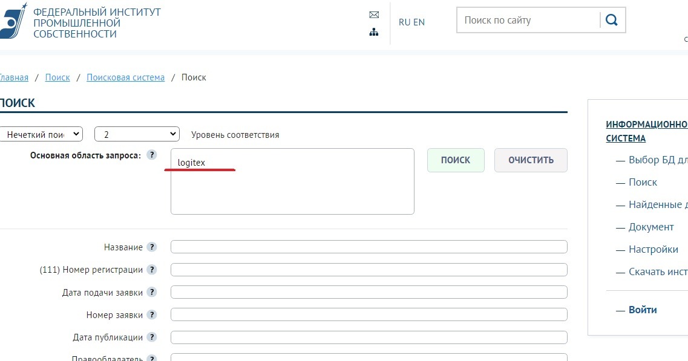Focus the Дата подачи заявки field
Image resolution: width=688 pixels, height=361 pixels.
(x=369, y=292)
